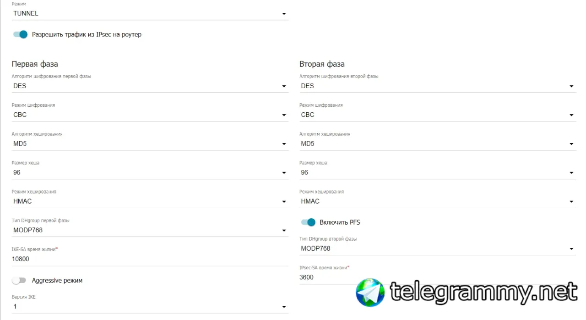Click the IKE-SA lifetime input field
This screenshot has height=320, width=586.
coord(150,259)
